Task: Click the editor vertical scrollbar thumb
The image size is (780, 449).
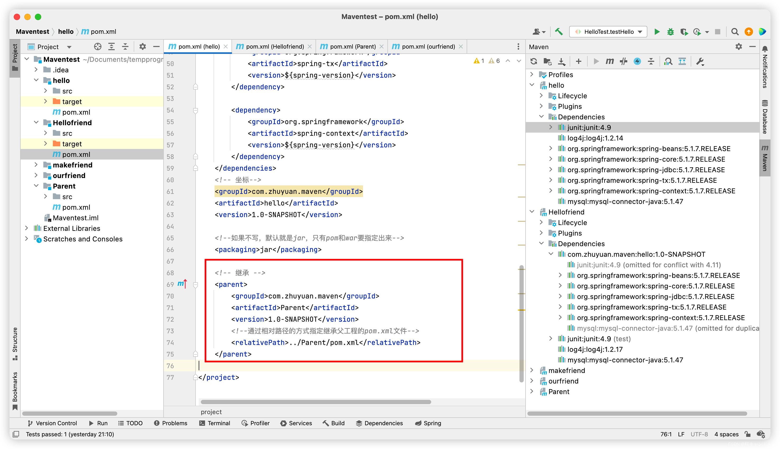Action: tap(521, 324)
